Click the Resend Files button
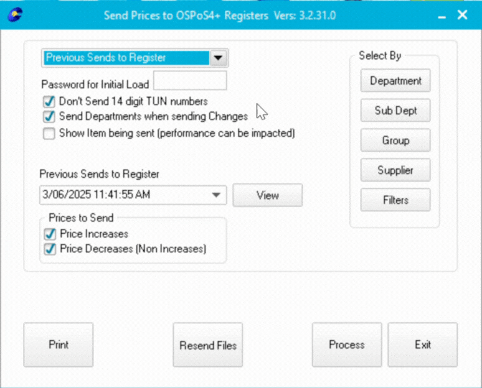482x388 pixels. point(208,344)
